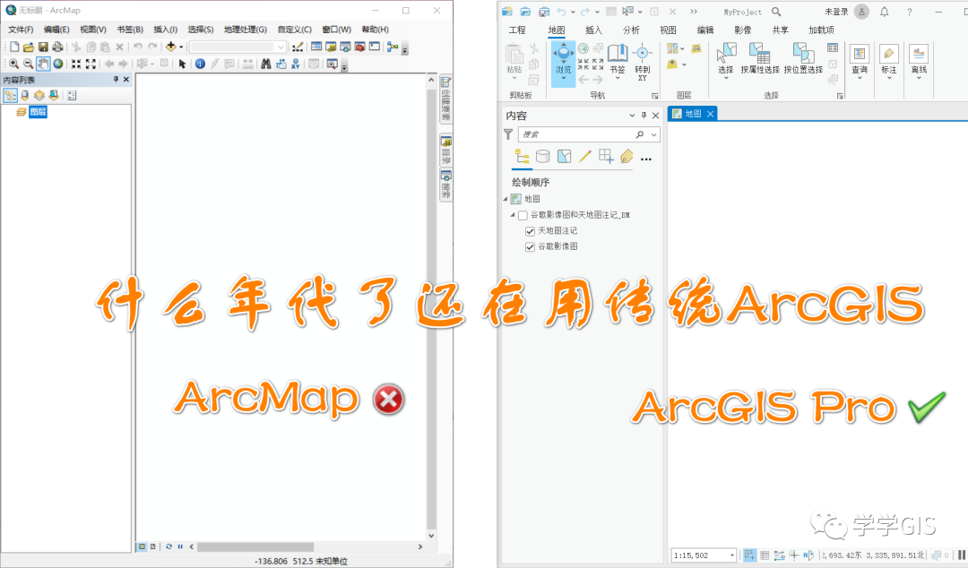Open the Add Data dropdown arrow in ArcMap
The height and width of the screenshot is (568, 968).
(x=181, y=47)
